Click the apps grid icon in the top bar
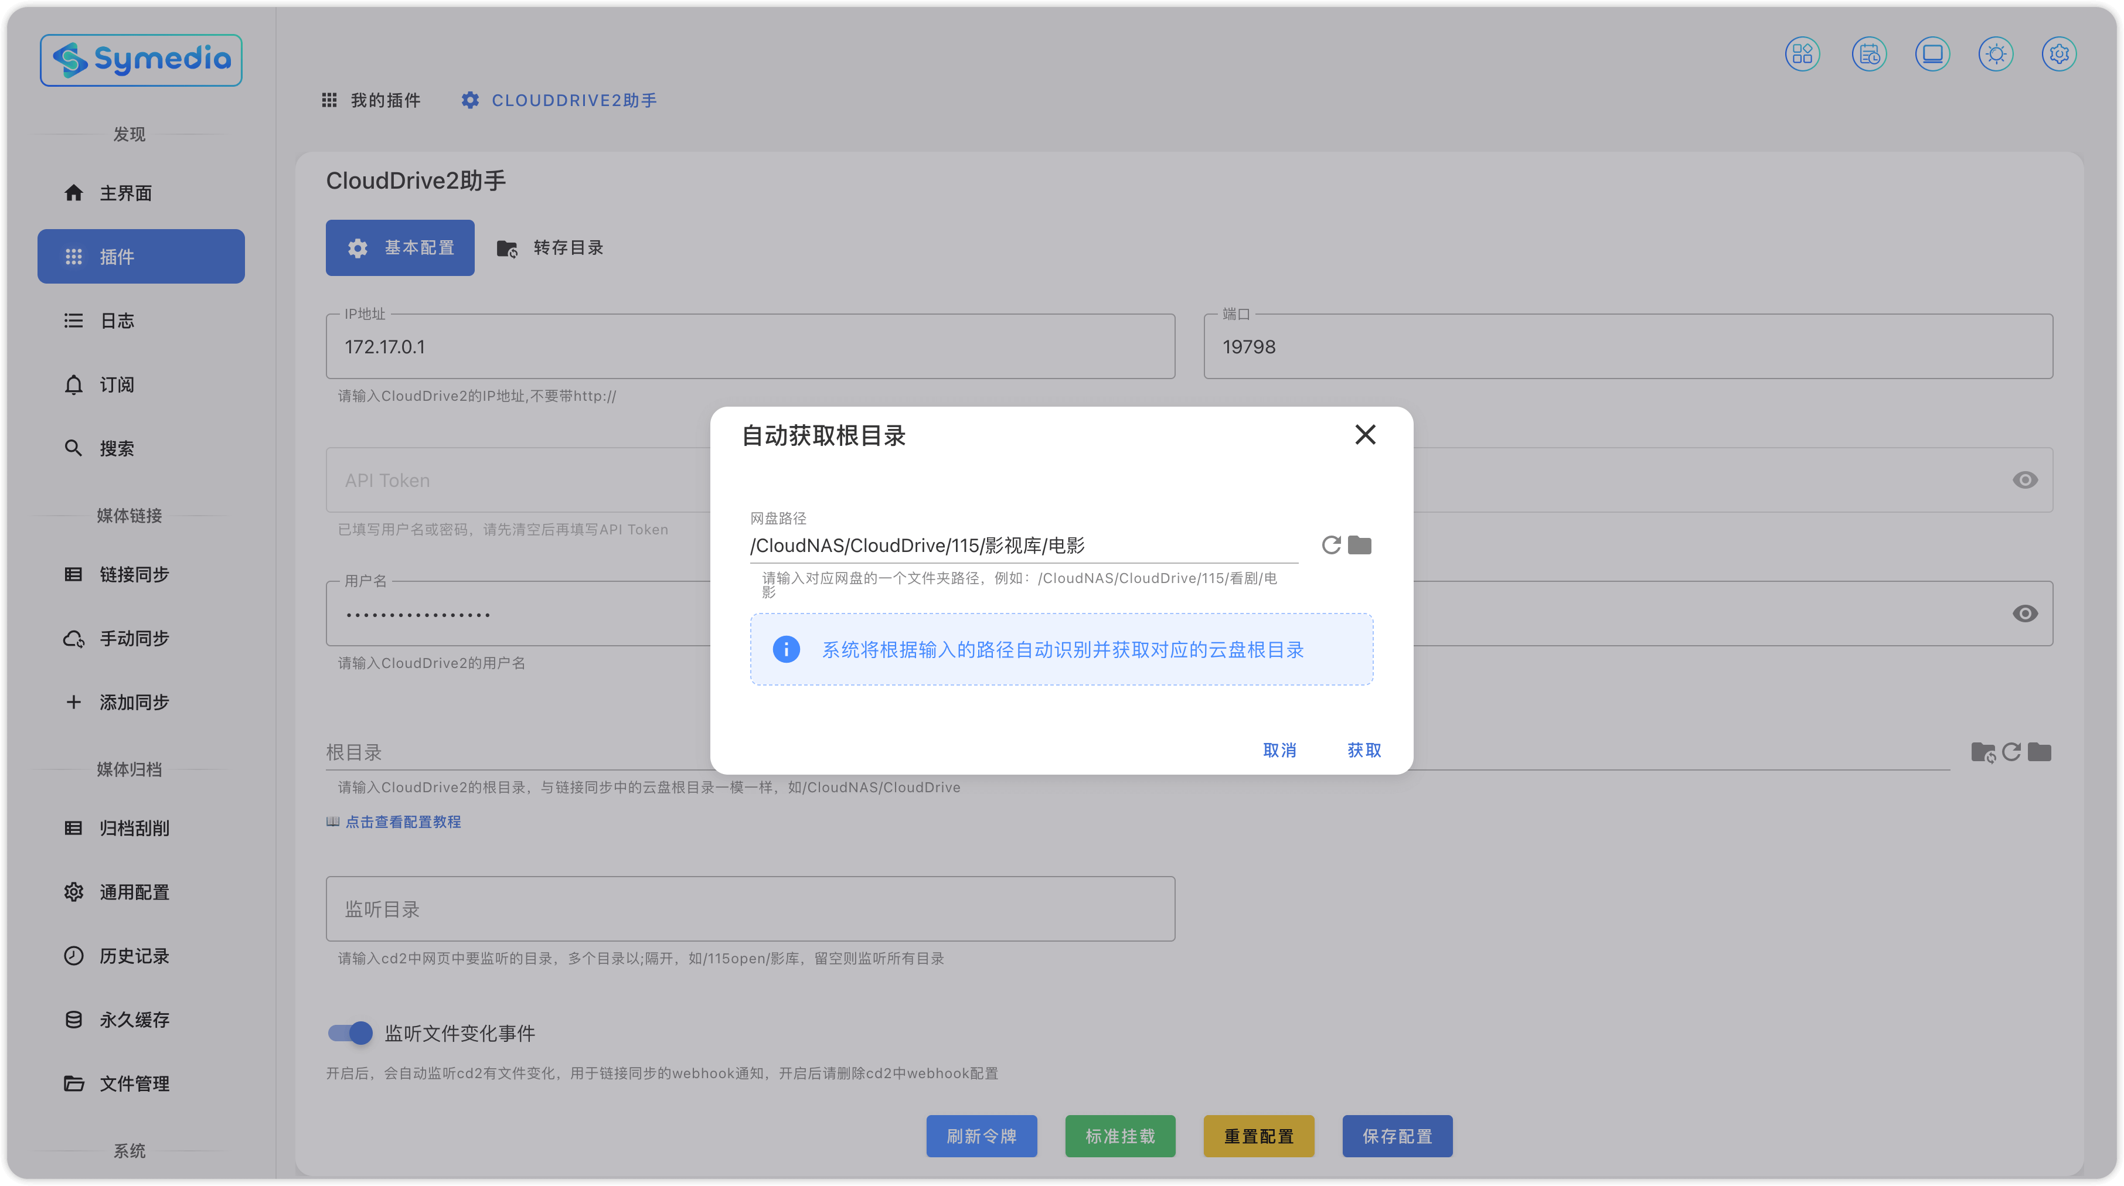 tap(1802, 54)
